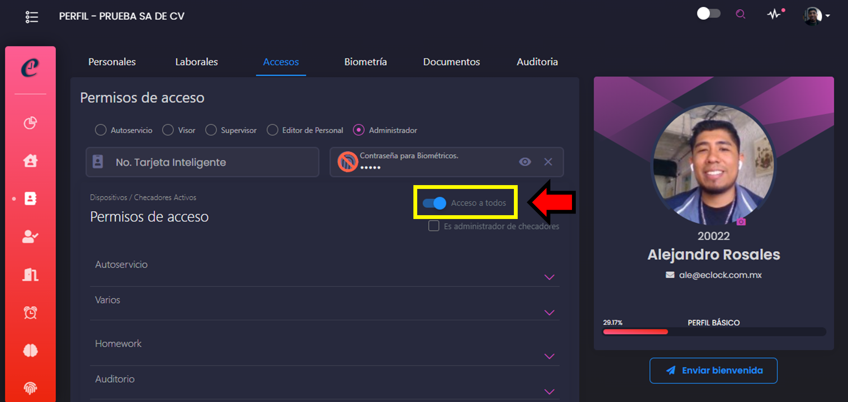
Task: Select the Autoservicio radio button
Action: pyautogui.click(x=100, y=130)
